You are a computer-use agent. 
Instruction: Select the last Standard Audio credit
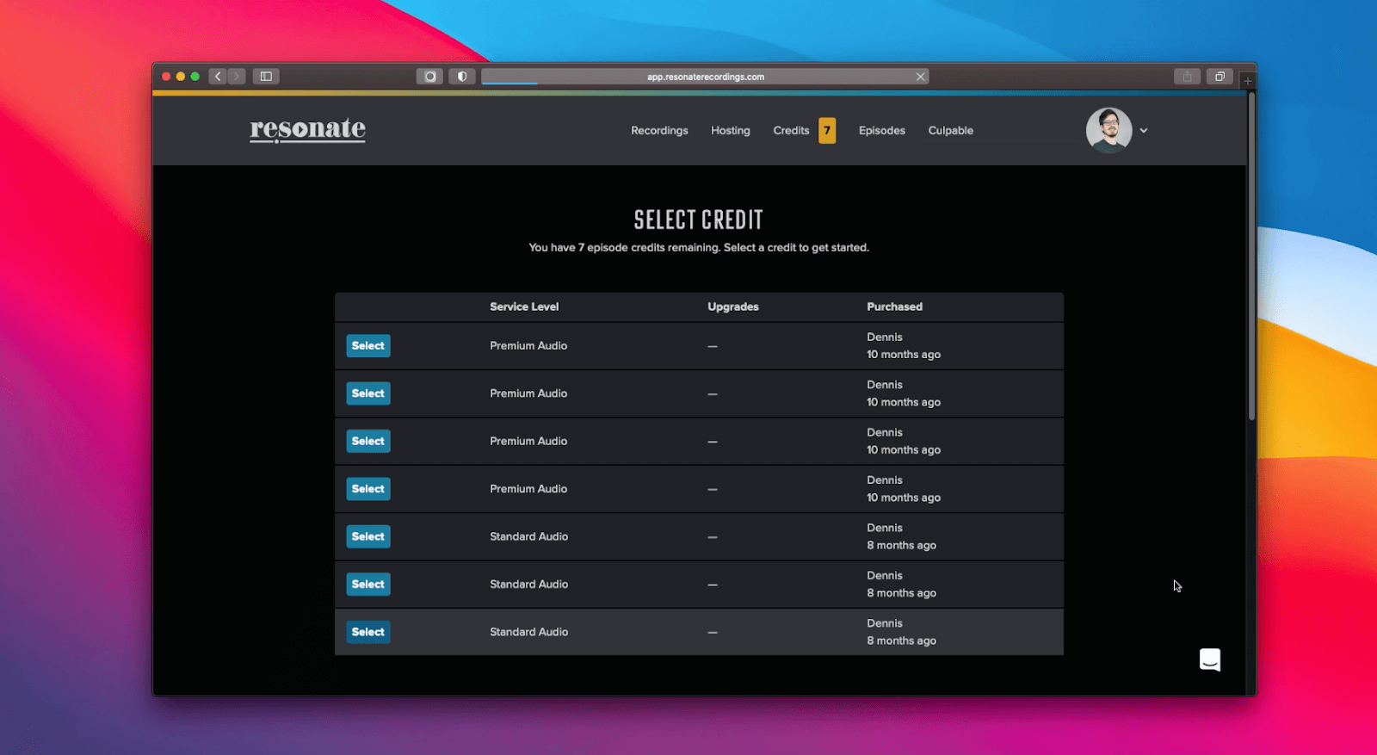point(368,632)
